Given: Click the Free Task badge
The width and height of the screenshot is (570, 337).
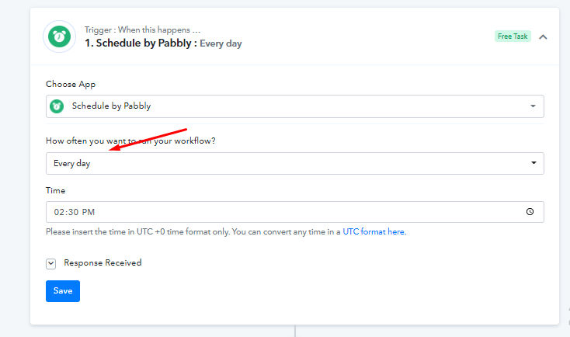Looking at the screenshot, I should tap(513, 36).
